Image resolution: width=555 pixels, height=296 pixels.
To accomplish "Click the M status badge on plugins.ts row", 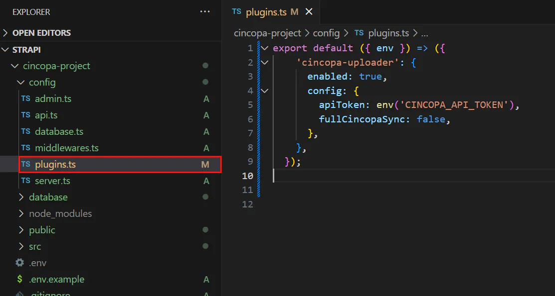I will (205, 165).
